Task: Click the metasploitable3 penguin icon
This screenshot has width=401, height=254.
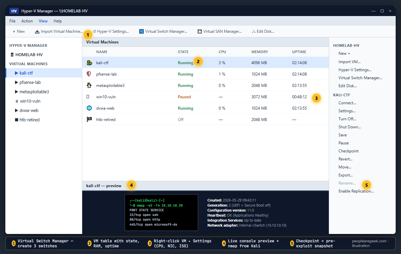Action: coord(89,85)
